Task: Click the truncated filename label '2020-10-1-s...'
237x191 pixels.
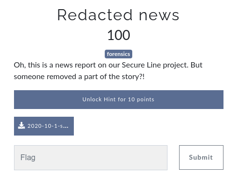Action: click(x=48, y=126)
